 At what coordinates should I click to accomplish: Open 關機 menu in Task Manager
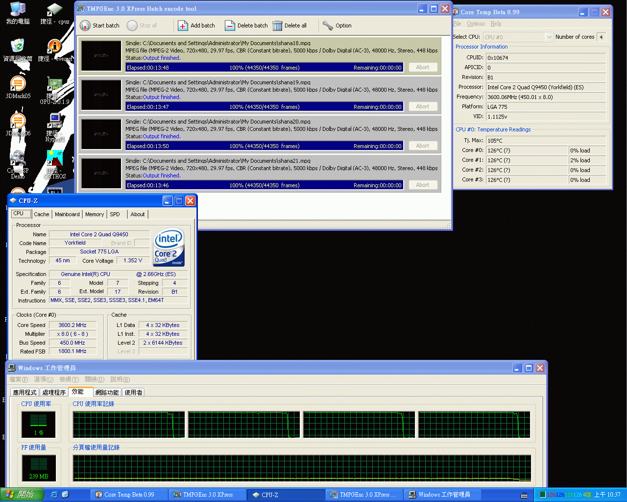click(x=95, y=379)
